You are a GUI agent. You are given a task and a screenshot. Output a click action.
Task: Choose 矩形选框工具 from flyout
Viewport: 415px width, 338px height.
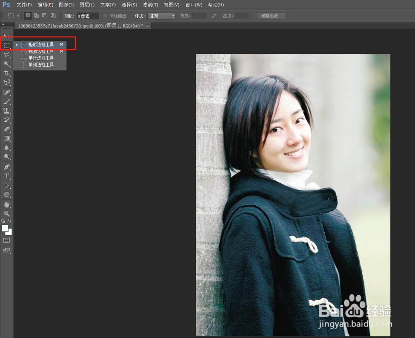tap(40, 45)
